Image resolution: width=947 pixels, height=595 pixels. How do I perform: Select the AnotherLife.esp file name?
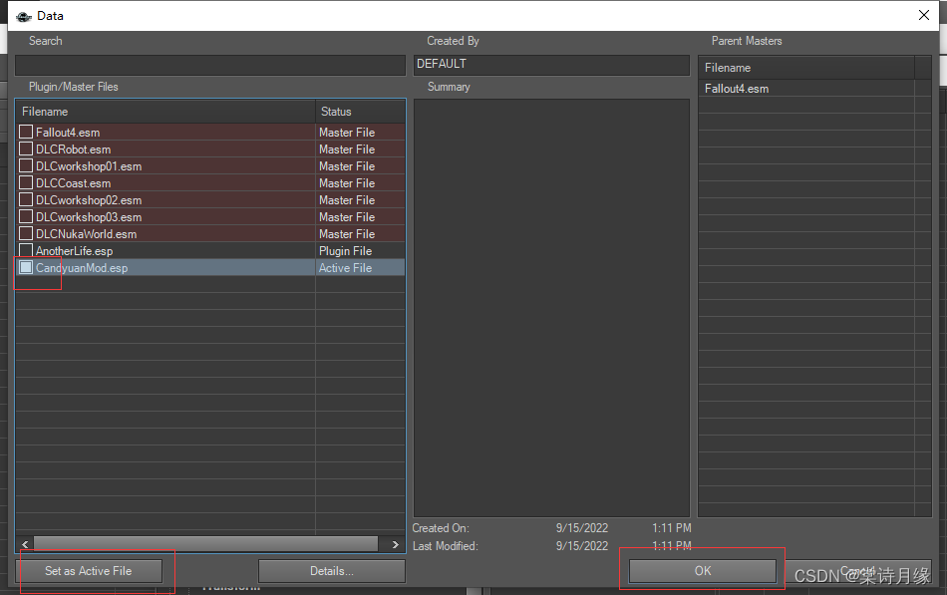75,251
